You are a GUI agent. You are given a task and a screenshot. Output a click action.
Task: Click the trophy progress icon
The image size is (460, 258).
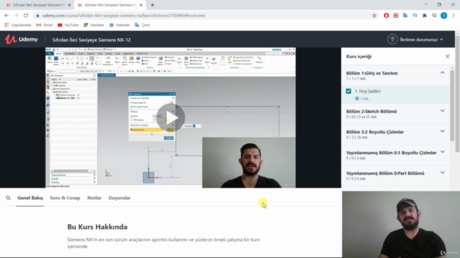point(392,39)
